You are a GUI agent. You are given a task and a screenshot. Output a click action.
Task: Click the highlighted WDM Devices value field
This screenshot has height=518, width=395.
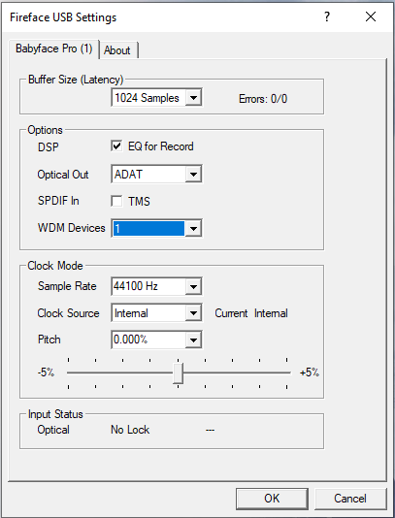coord(148,228)
